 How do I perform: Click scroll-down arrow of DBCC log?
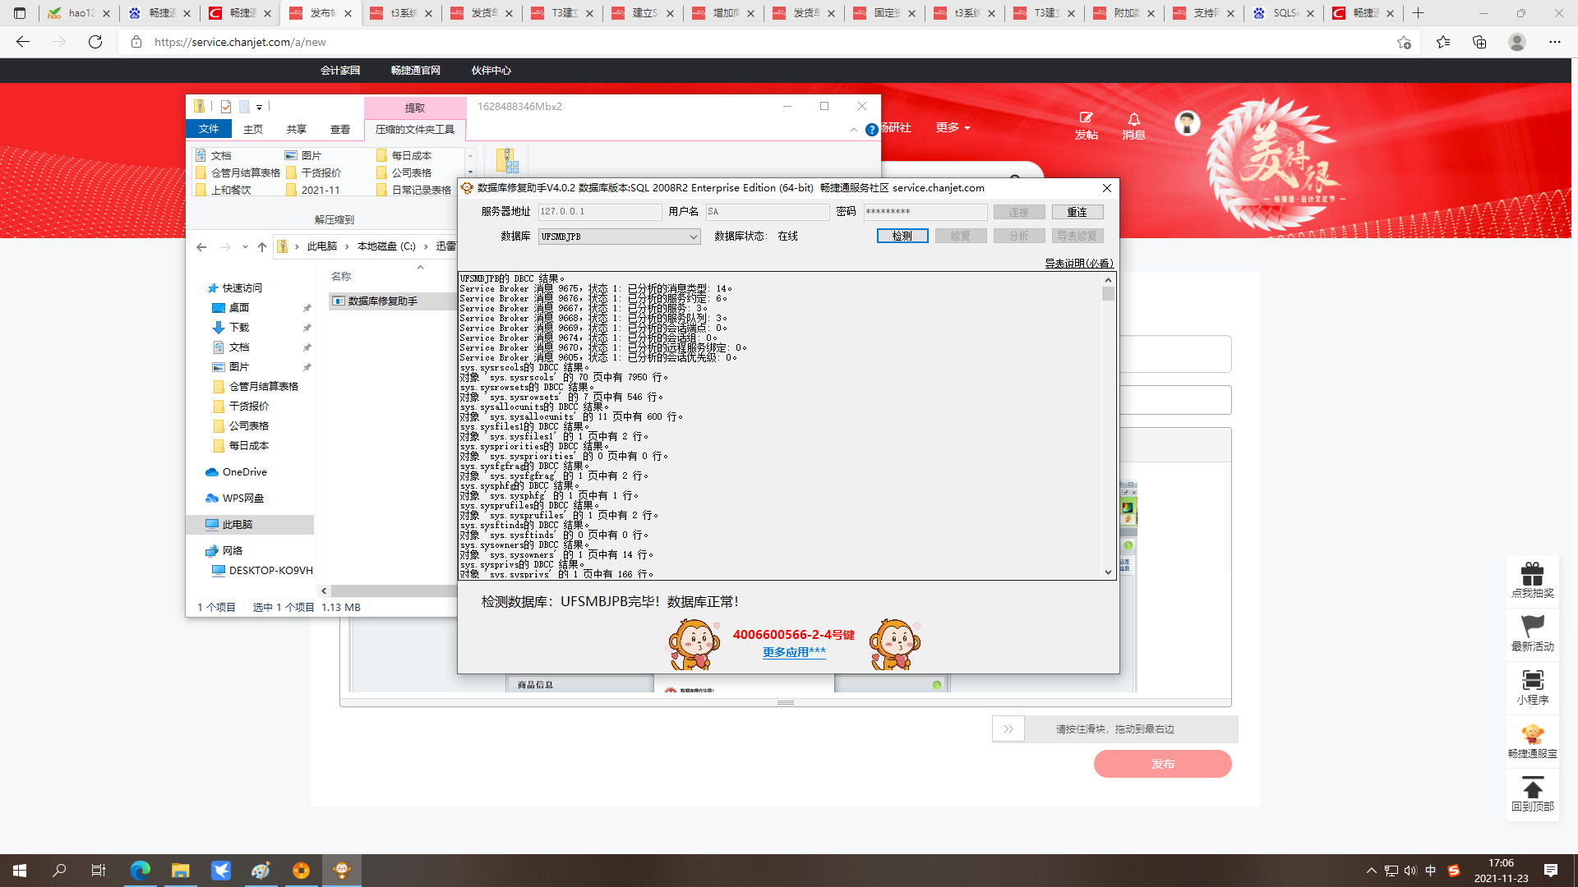click(1108, 572)
